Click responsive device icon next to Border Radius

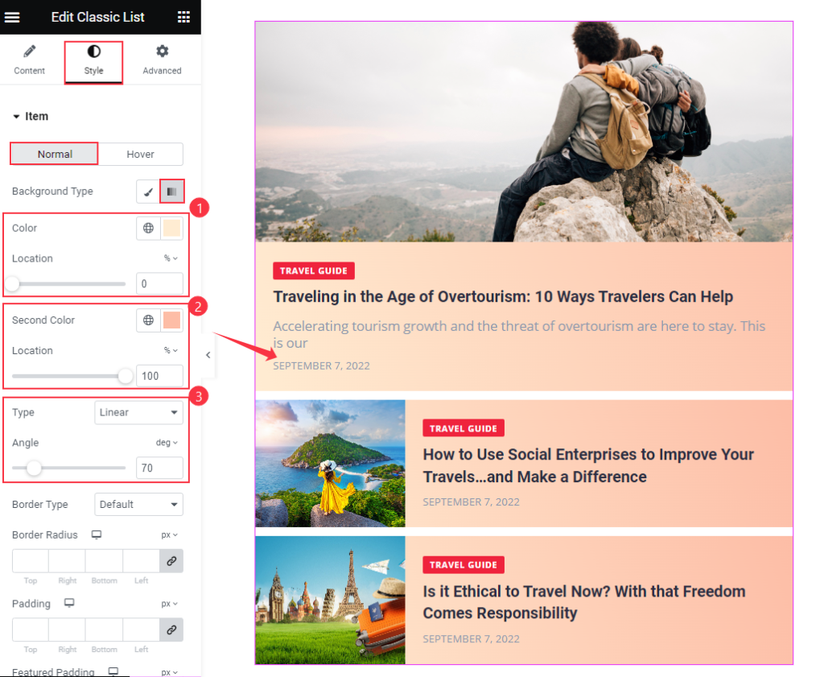tap(97, 535)
